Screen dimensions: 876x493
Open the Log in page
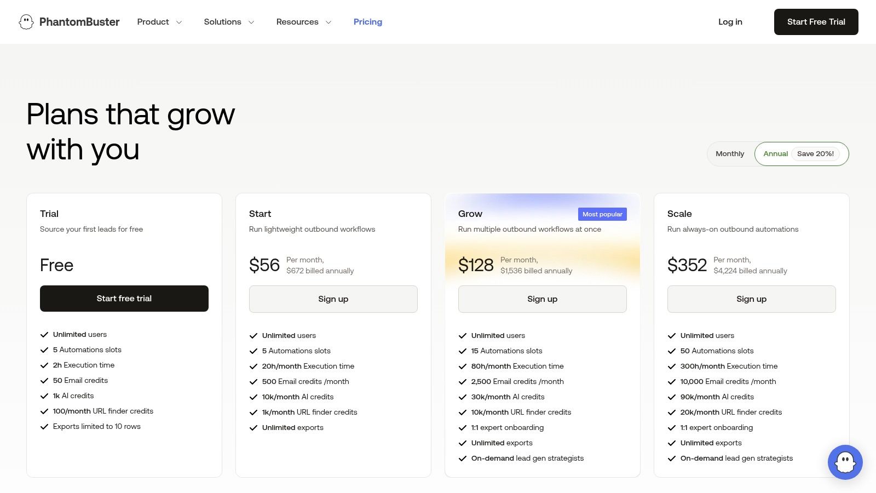point(730,22)
